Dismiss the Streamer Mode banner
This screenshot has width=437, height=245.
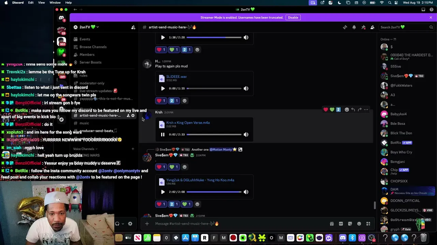[431, 17]
